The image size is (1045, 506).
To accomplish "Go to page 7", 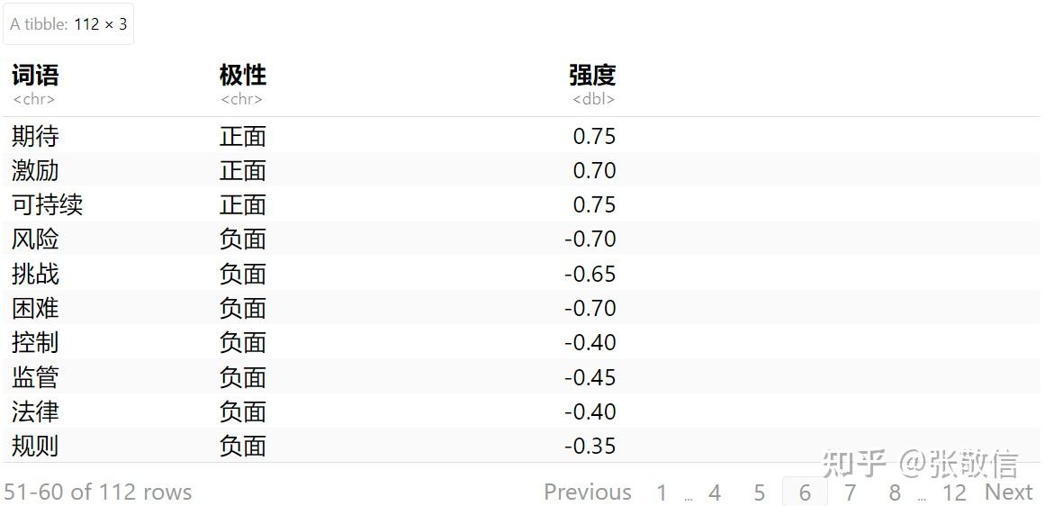I will click(x=850, y=492).
